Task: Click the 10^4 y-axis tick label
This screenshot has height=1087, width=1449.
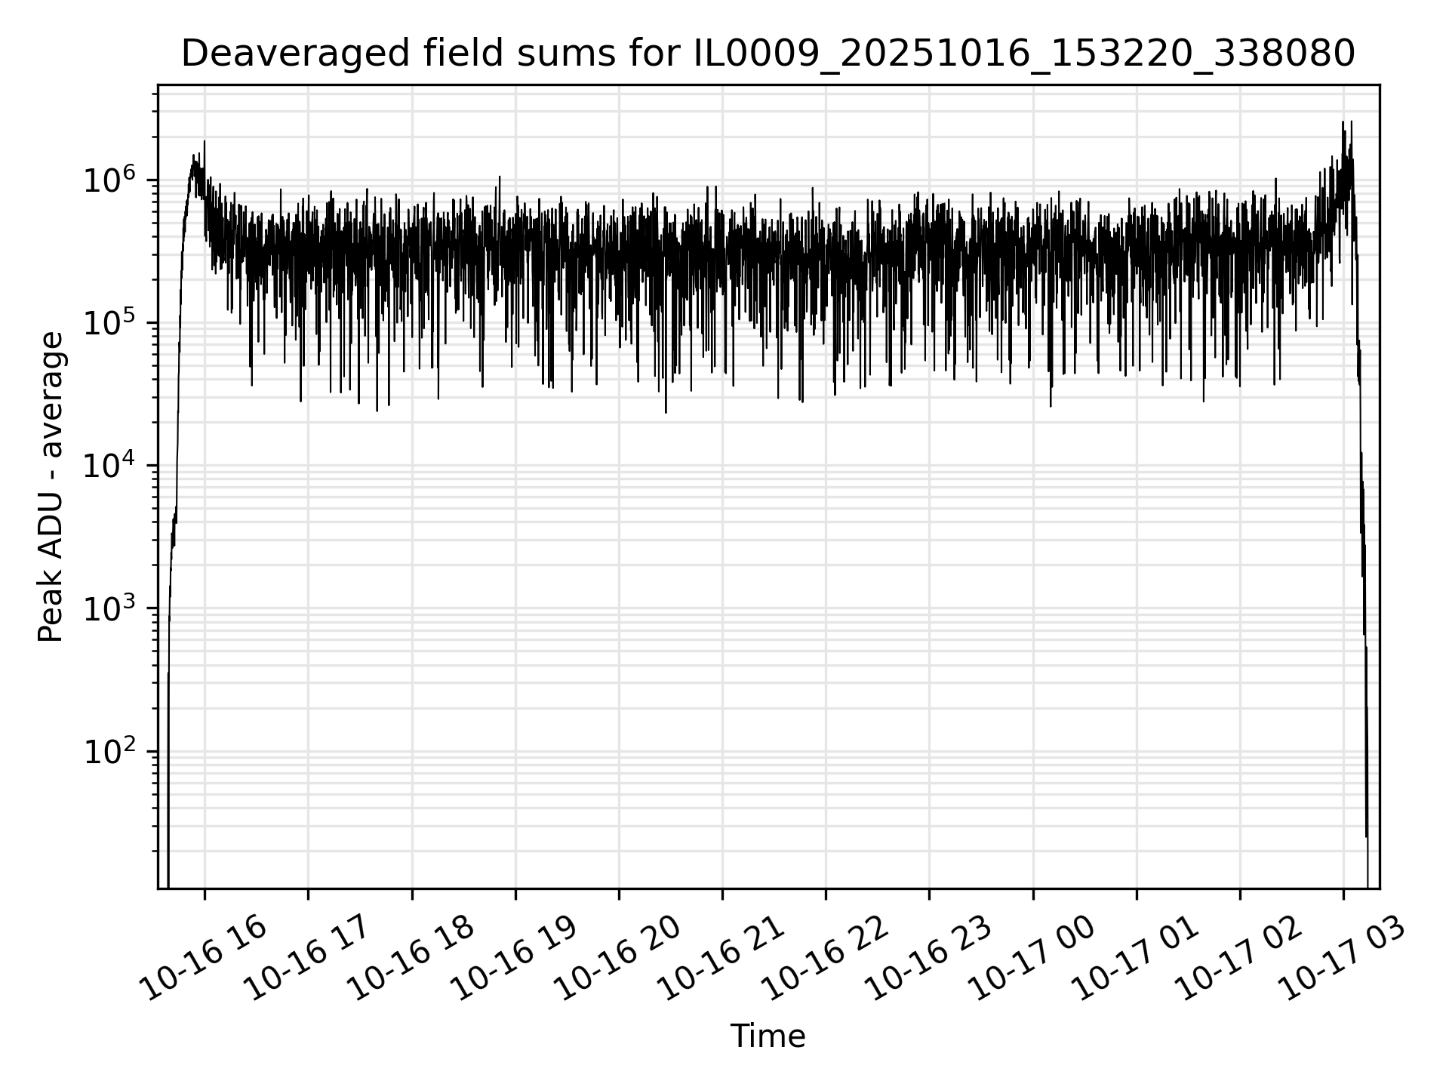Action: point(110,465)
